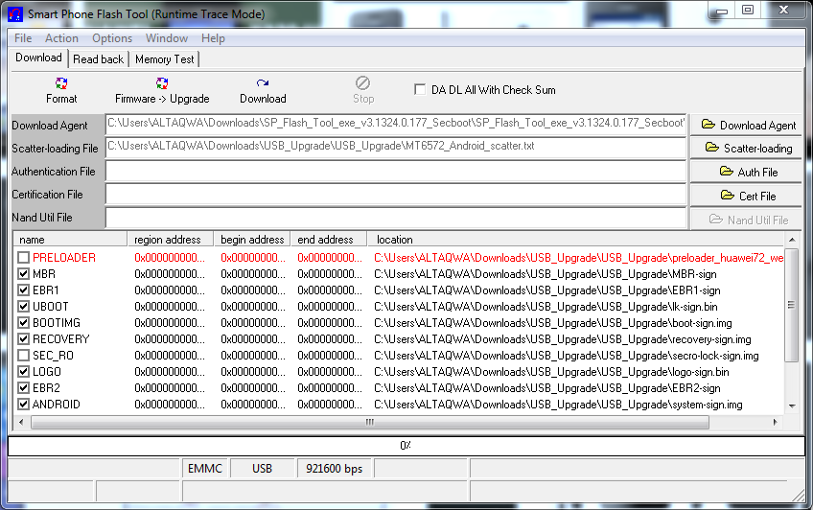Screen dimensions: 813x510
Task: Enable DA DL All With Check Sum
Action: 420,89
